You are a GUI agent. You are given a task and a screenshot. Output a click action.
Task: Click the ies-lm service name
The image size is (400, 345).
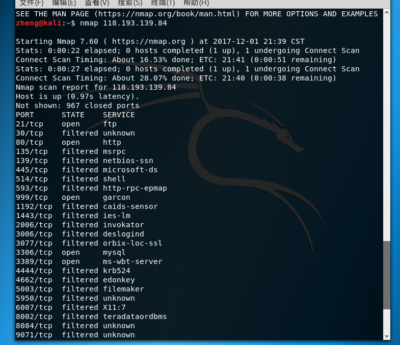pyautogui.click(x=117, y=216)
